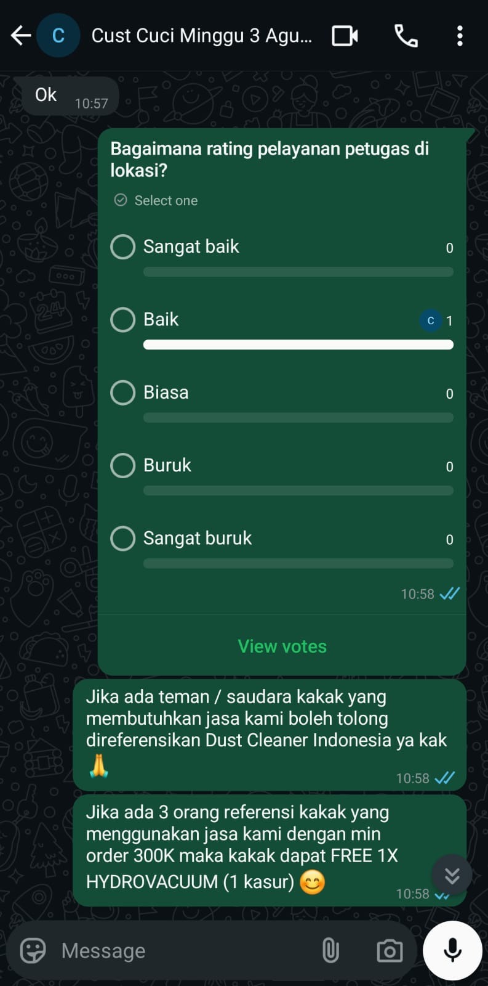Viewport: 488px width, 986px height.
Task: Tap the chat title "Cust Cuci Minggu 3 Agu..."
Action: coord(201,36)
